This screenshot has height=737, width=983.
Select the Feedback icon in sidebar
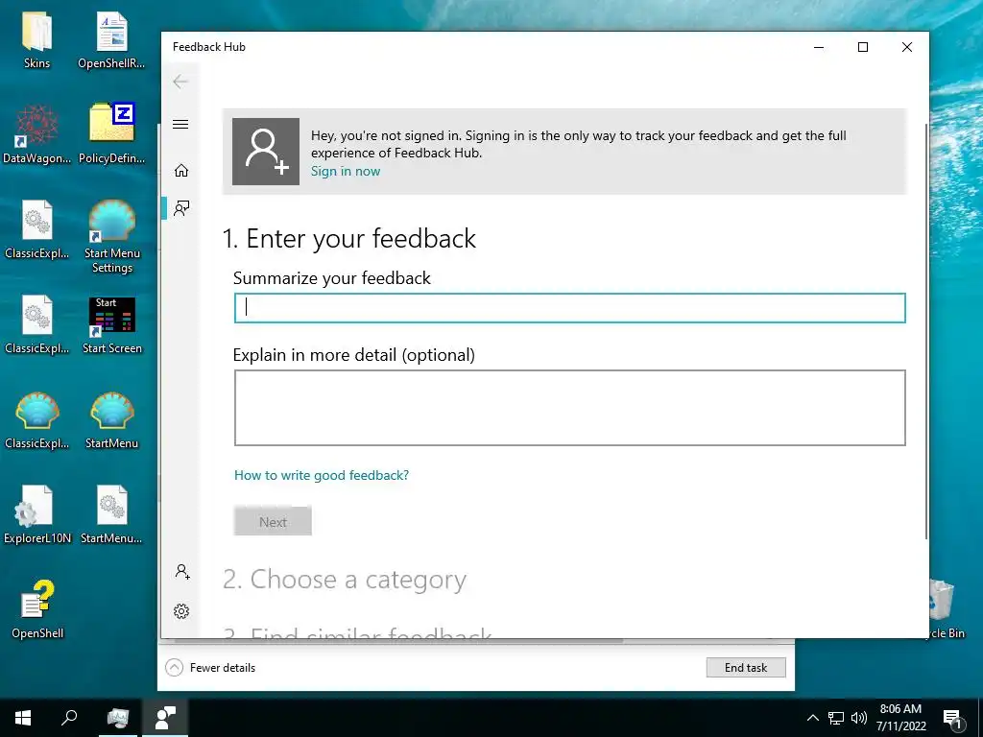pos(181,208)
